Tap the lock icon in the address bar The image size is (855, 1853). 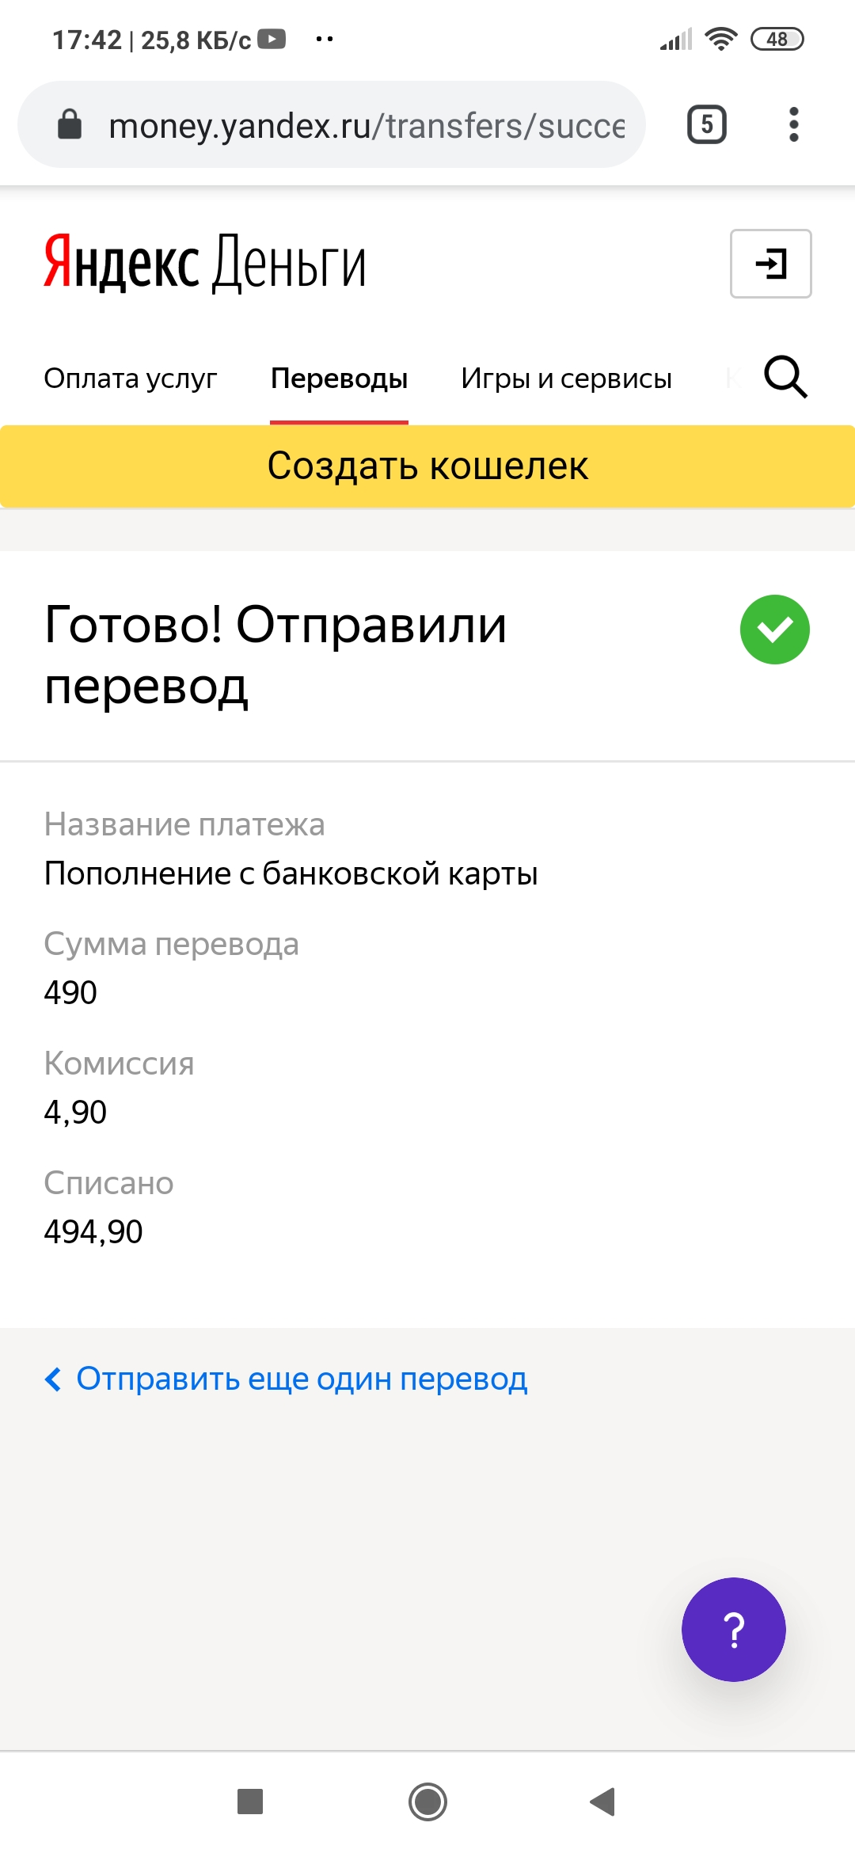click(x=70, y=124)
